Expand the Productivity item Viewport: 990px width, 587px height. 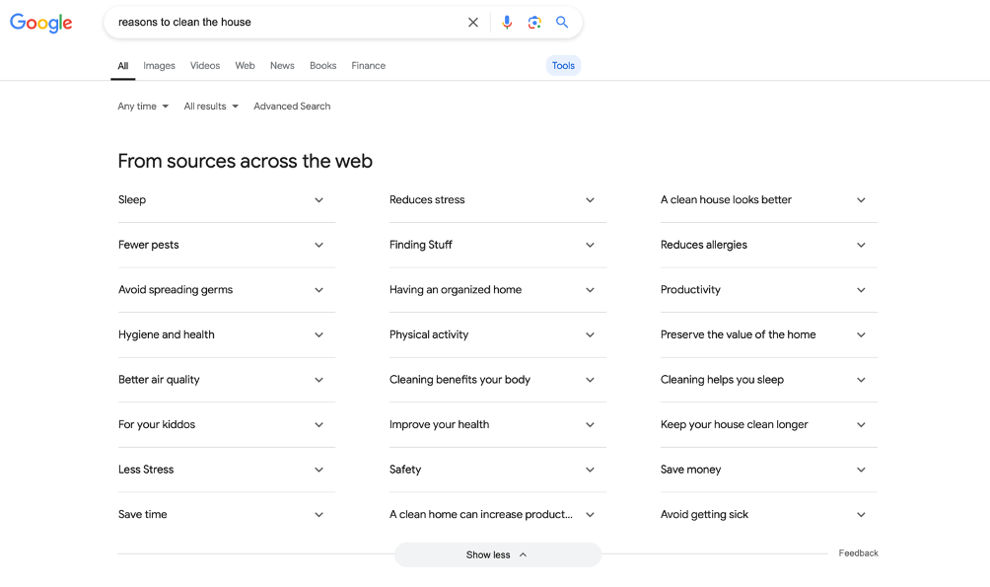pos(769,289)
